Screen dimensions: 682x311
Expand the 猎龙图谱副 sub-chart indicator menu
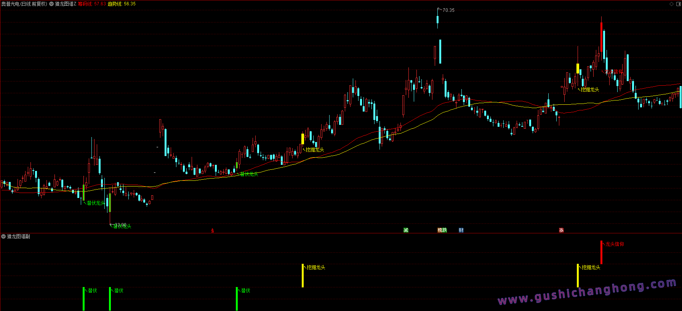coord(3,236)
